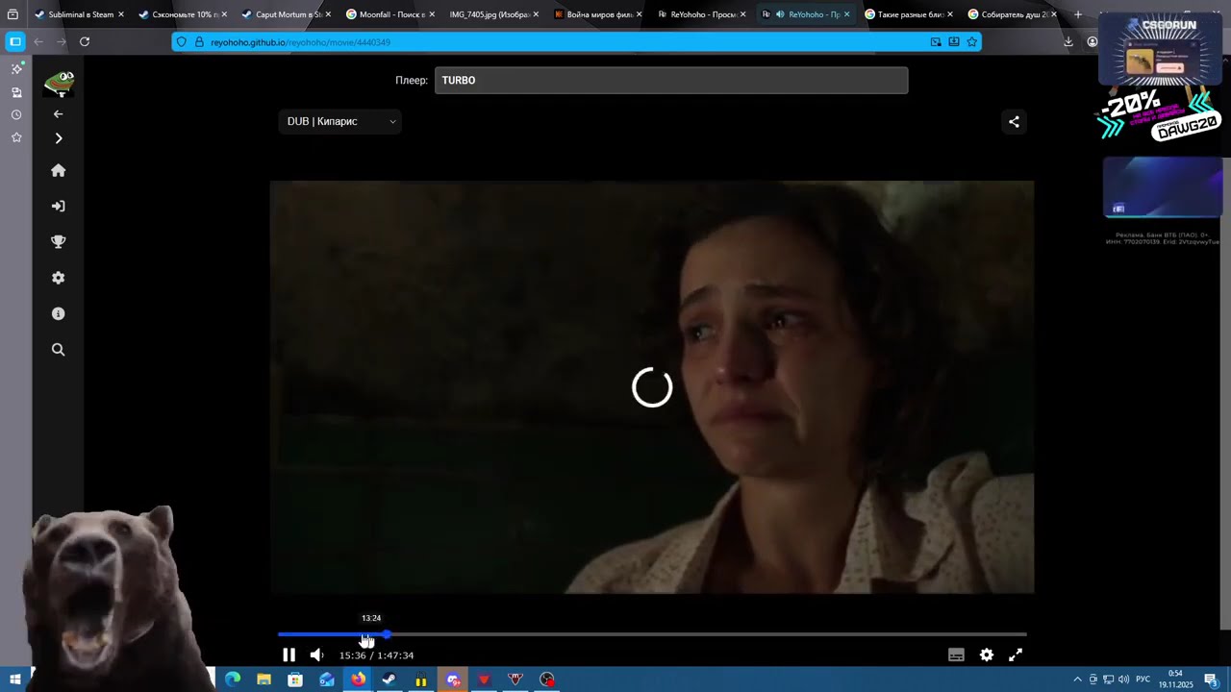Click the Firefox icon in the taskbar
Screen dimensions: 1231x692
point(359,680)
